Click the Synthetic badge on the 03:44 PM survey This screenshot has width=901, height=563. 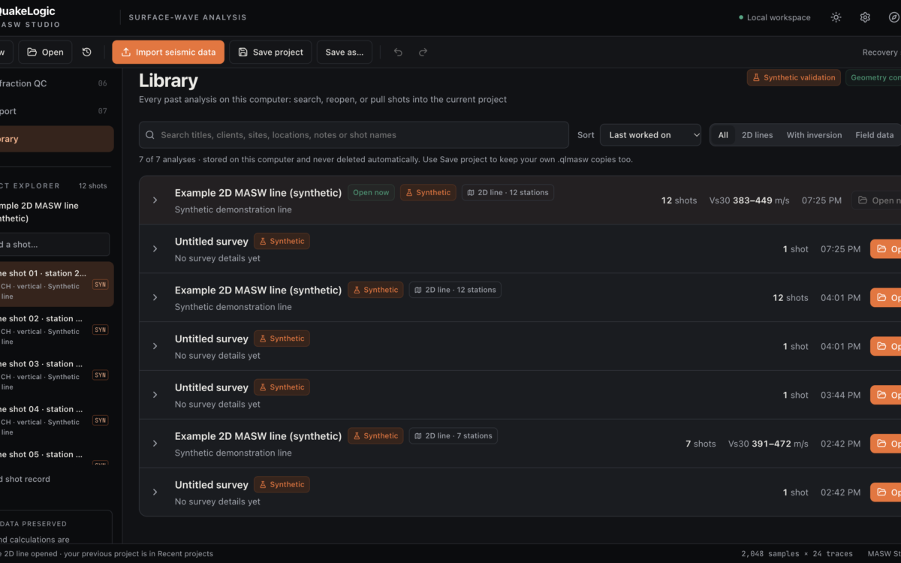pyautogui.click(x=282, y=387)
